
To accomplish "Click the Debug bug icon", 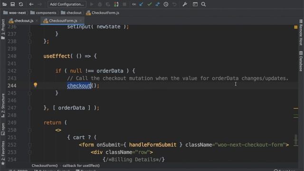I will 100,4.
